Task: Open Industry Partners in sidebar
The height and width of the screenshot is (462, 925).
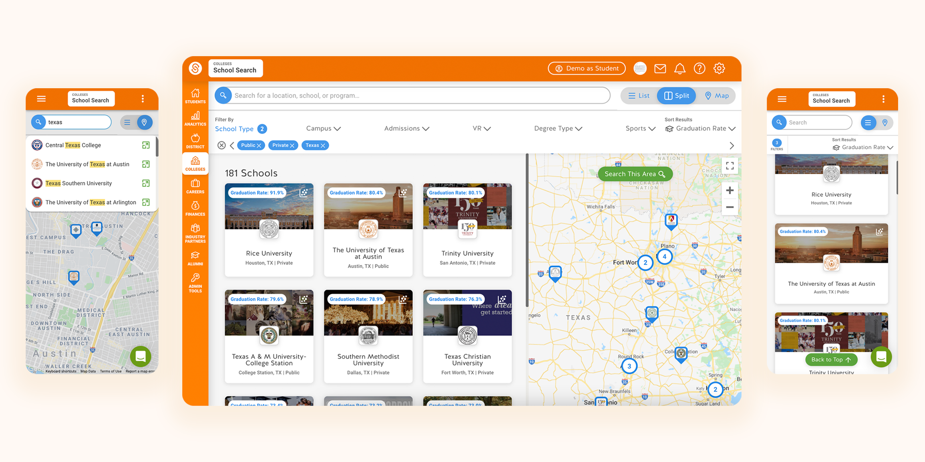Action: pyautogui.click(x=195, y=233)
